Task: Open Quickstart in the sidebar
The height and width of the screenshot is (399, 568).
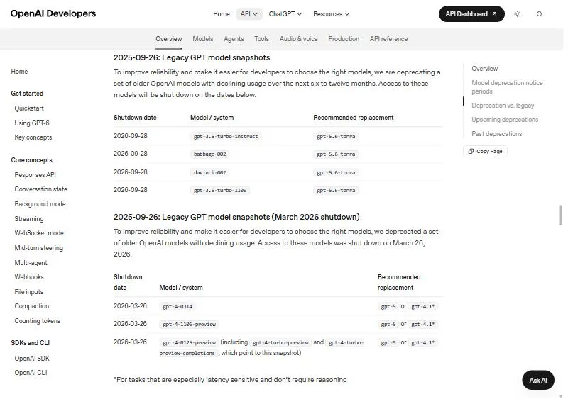Action: (29, 108)
